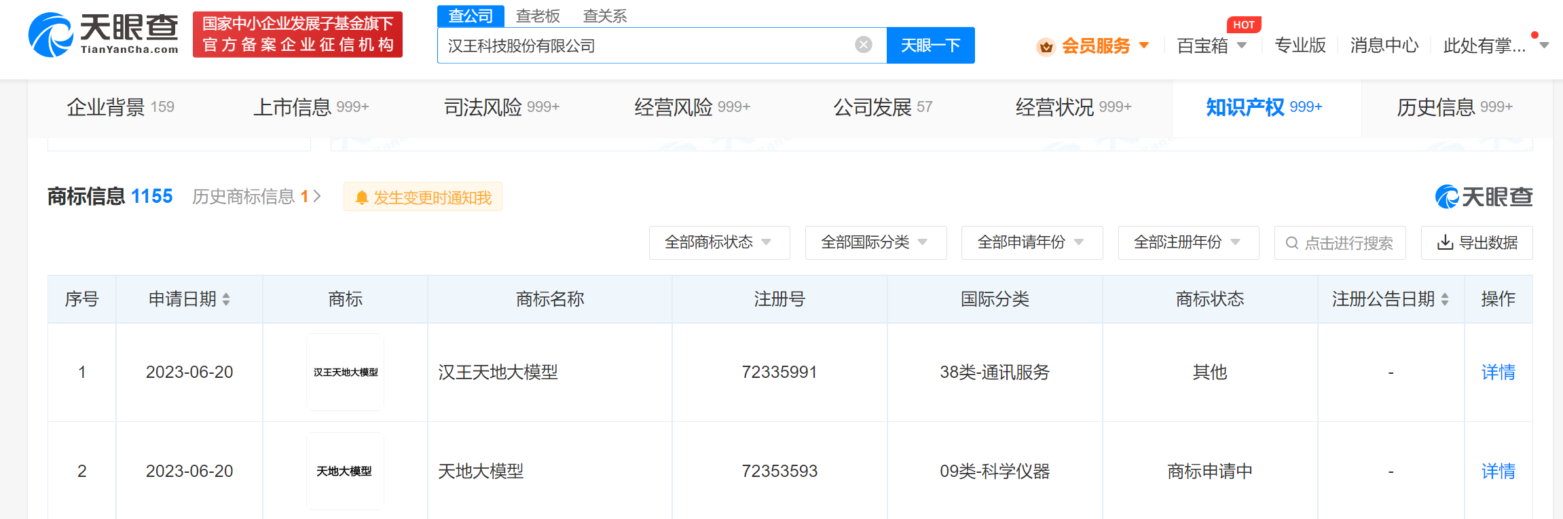
Task: Click the 商标信息 1155 heading
Action: coord(110,196)
